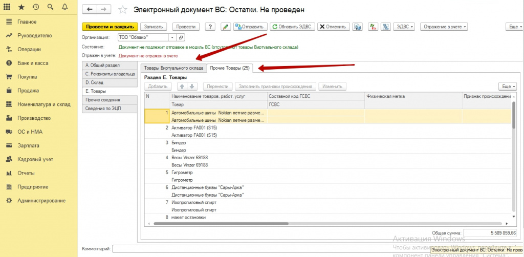The height and width of the screenshot is (257, 524).
Task: Select Сведения по ЭЦП section
Action: [110, 109]
